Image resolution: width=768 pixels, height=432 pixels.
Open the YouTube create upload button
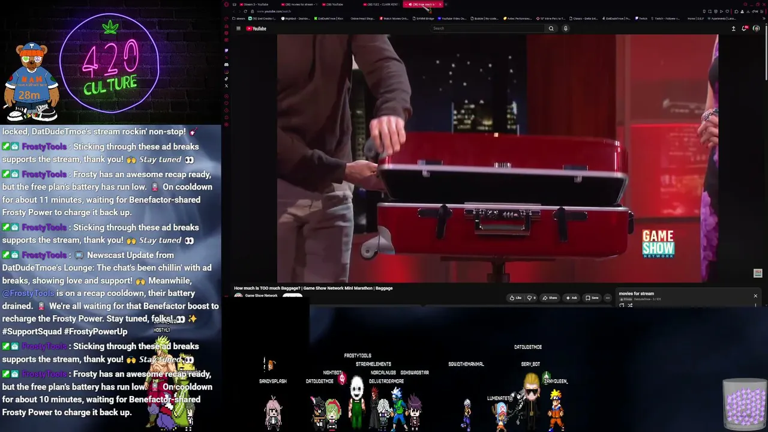click(733, 28)
